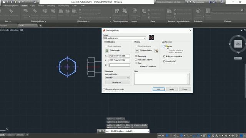This screenshot has width=246, height=138.
Task: Click the GÓRA face of the ViewCube
Action: pos(238,44)
